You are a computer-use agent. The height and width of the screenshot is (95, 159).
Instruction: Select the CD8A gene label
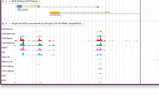click(x=19, y=9)
